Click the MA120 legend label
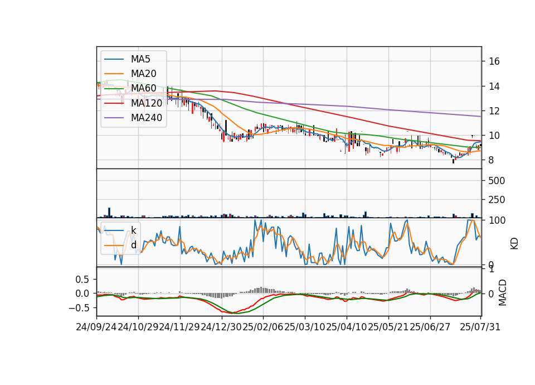Image resolution: width=535 pixels, height=385 pixels. tap(147, 103)
